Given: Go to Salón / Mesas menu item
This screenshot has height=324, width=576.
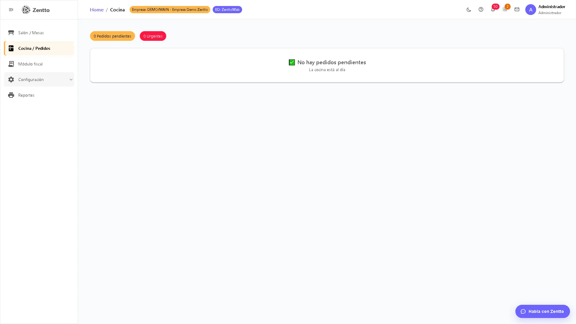Looking at the screenshot, I should [39, 33].
